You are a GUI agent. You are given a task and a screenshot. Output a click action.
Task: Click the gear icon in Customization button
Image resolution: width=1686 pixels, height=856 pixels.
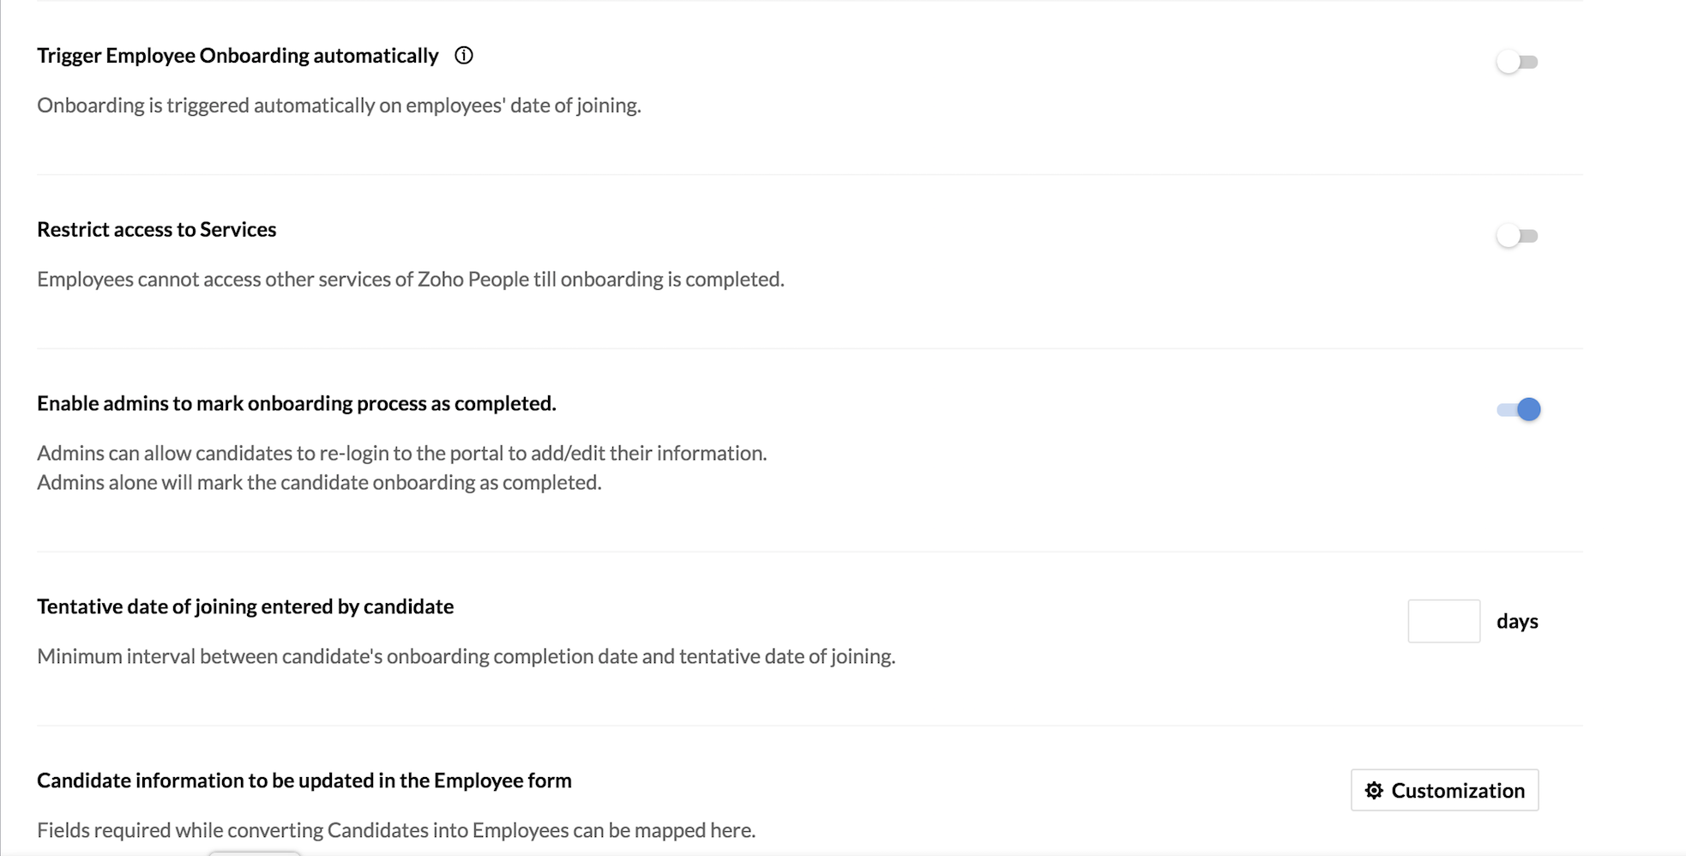pos(1374,790)
